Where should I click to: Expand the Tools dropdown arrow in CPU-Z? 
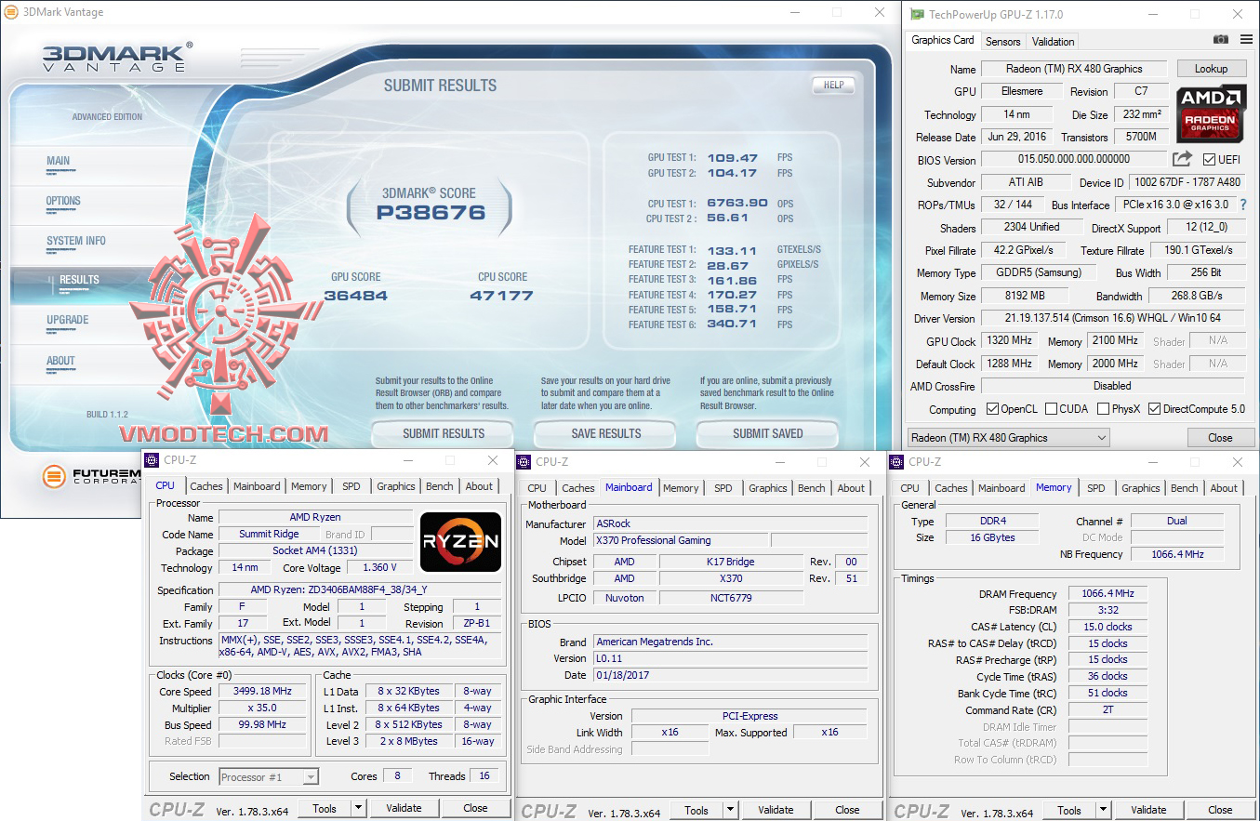[359, 807]
